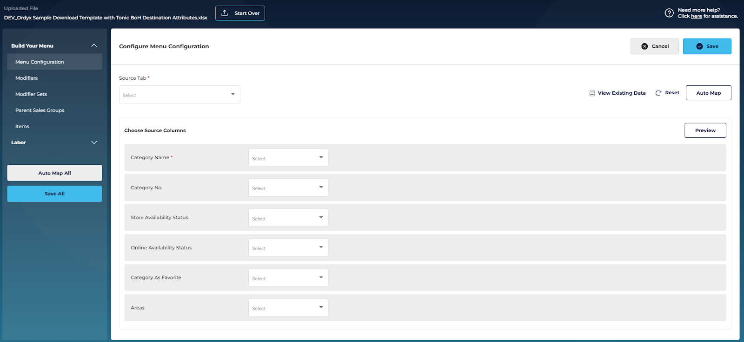Click the View Existing Data list icon
This screenshot has height=342, width=744.
592,93
